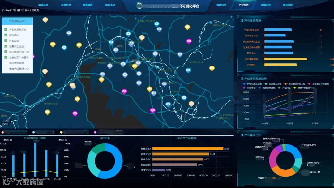The image size is (334, 188).
Task: Toggle 应急加工企业 in the trend chart legend
Action: (273, 84)
